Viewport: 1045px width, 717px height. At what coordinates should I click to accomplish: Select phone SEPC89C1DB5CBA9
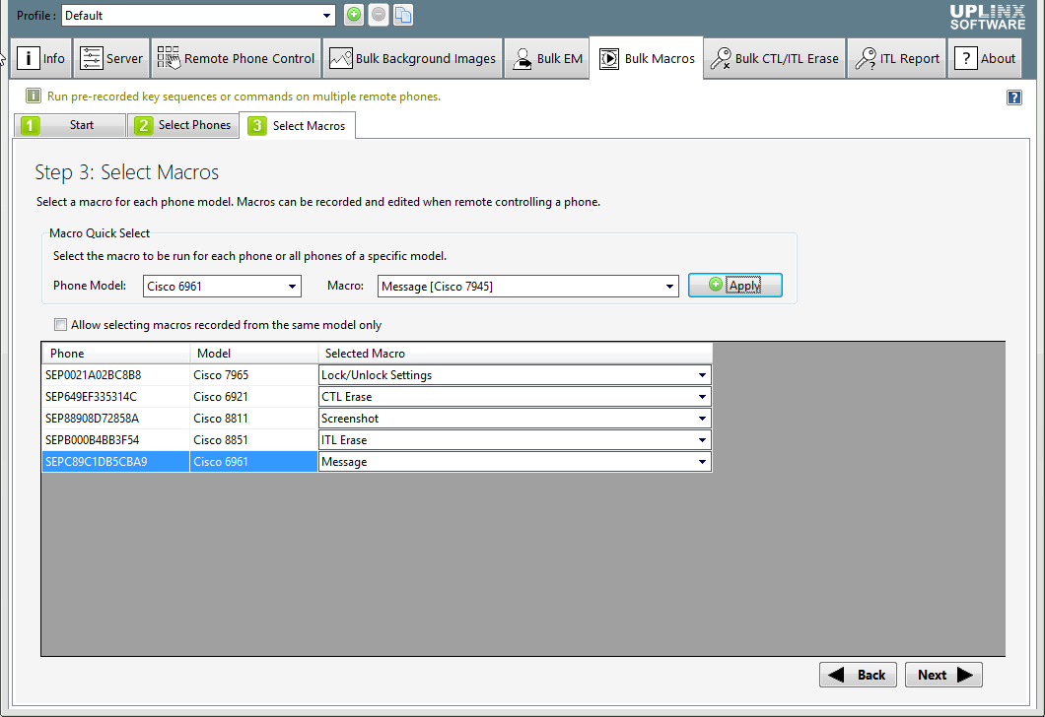point(116,461)
